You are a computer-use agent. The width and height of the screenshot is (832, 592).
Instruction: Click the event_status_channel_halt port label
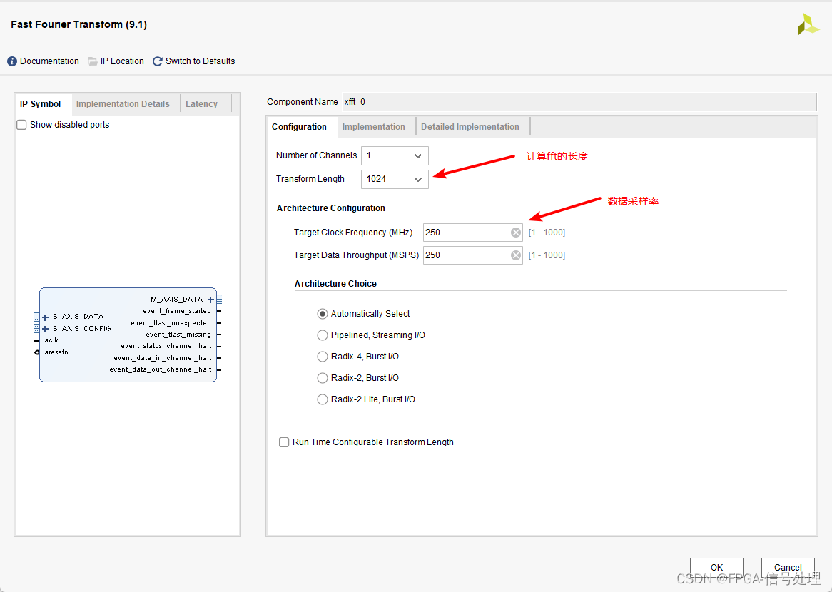pos(166,346)
